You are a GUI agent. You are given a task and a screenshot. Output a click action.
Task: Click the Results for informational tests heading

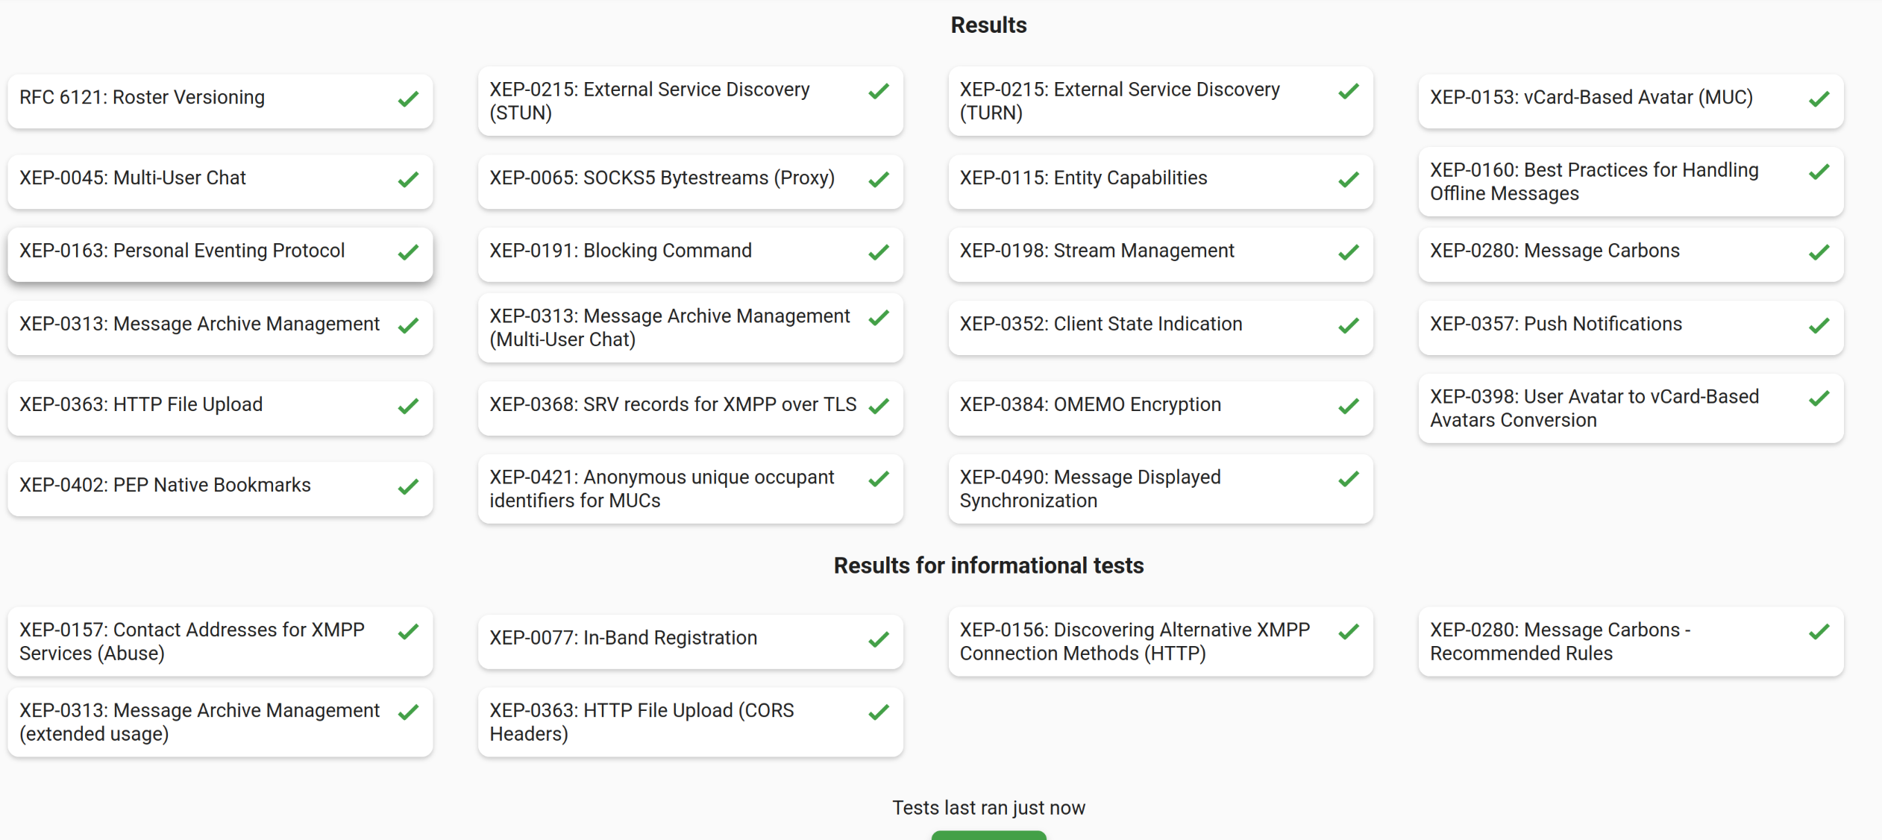point(988,566)
